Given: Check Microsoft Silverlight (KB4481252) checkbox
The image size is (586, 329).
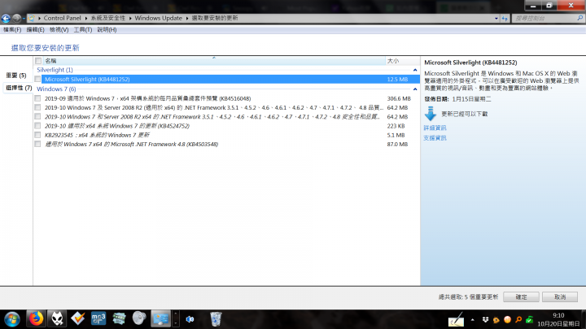Looking at the screenshot, I should (x=37, y=79).
